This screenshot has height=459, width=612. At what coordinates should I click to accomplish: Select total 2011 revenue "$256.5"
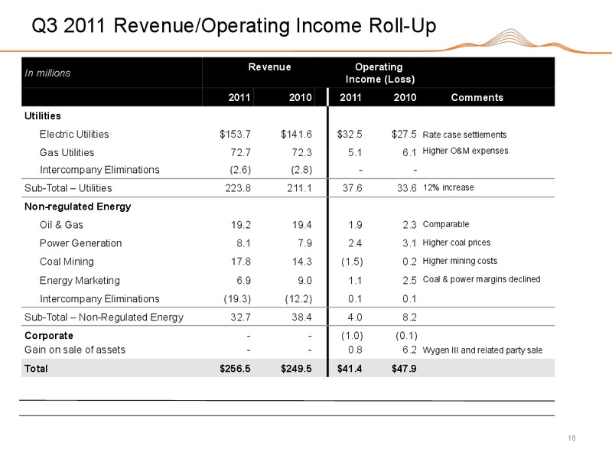[235, 369]
